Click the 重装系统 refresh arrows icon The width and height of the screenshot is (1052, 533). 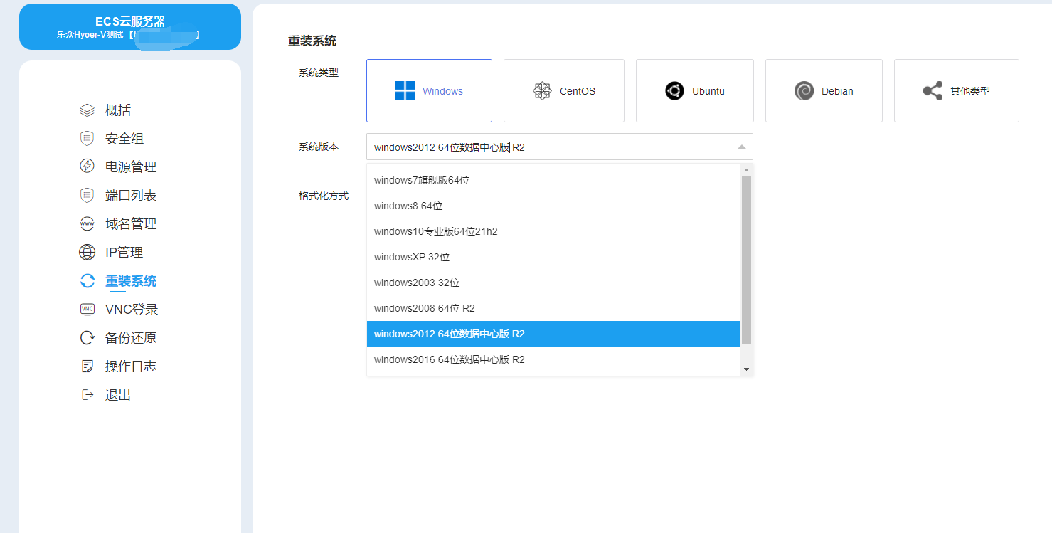pyautogui.click(x=87, y=281)
